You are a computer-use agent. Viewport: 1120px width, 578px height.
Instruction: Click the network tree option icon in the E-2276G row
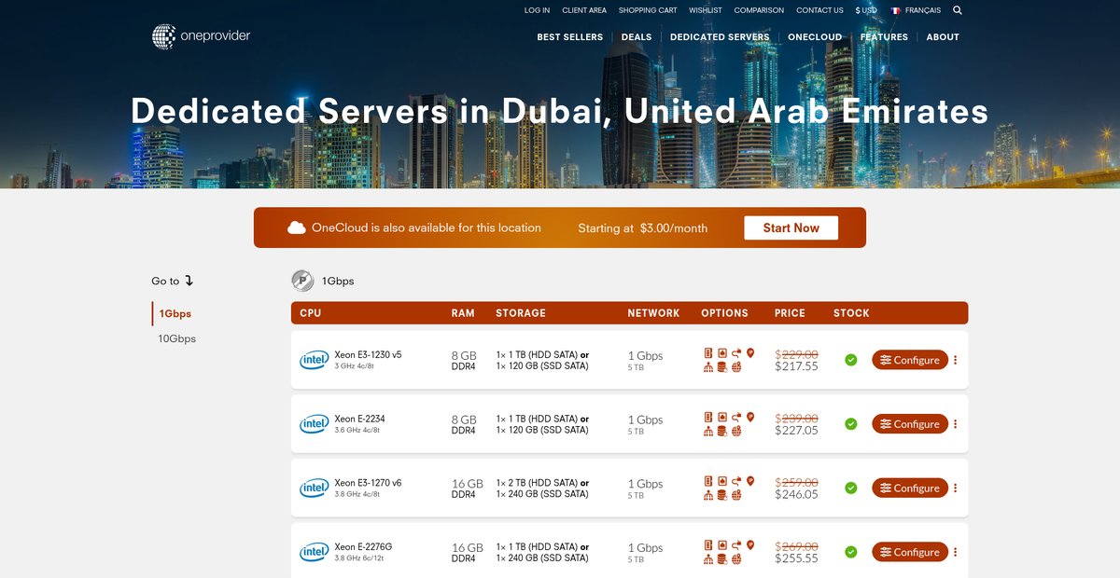[x=708, y=559]
